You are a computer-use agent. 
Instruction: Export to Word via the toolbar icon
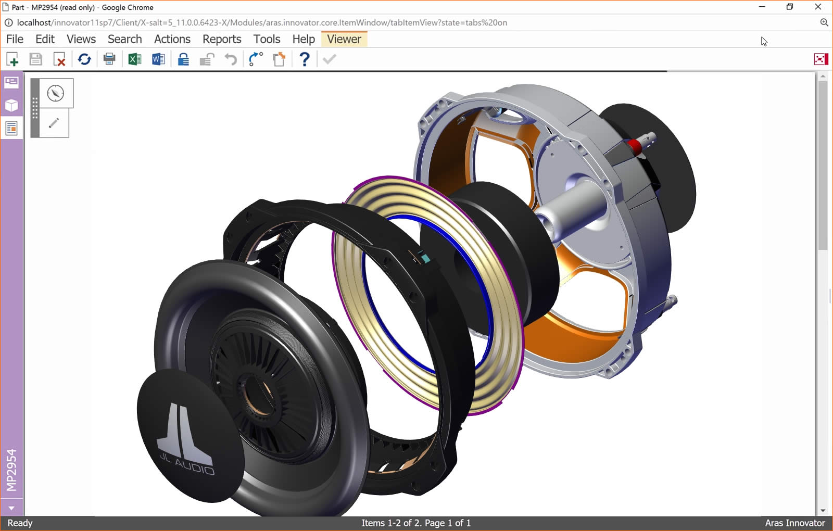pos(158,59)
